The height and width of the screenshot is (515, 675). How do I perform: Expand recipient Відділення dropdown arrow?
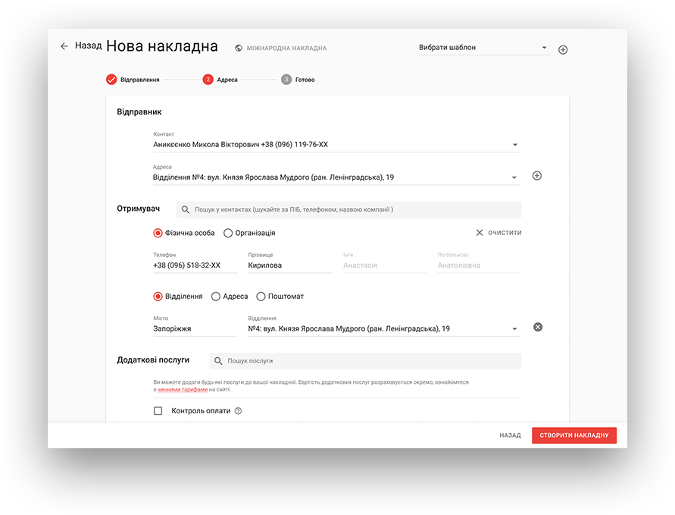coord(514,329)
